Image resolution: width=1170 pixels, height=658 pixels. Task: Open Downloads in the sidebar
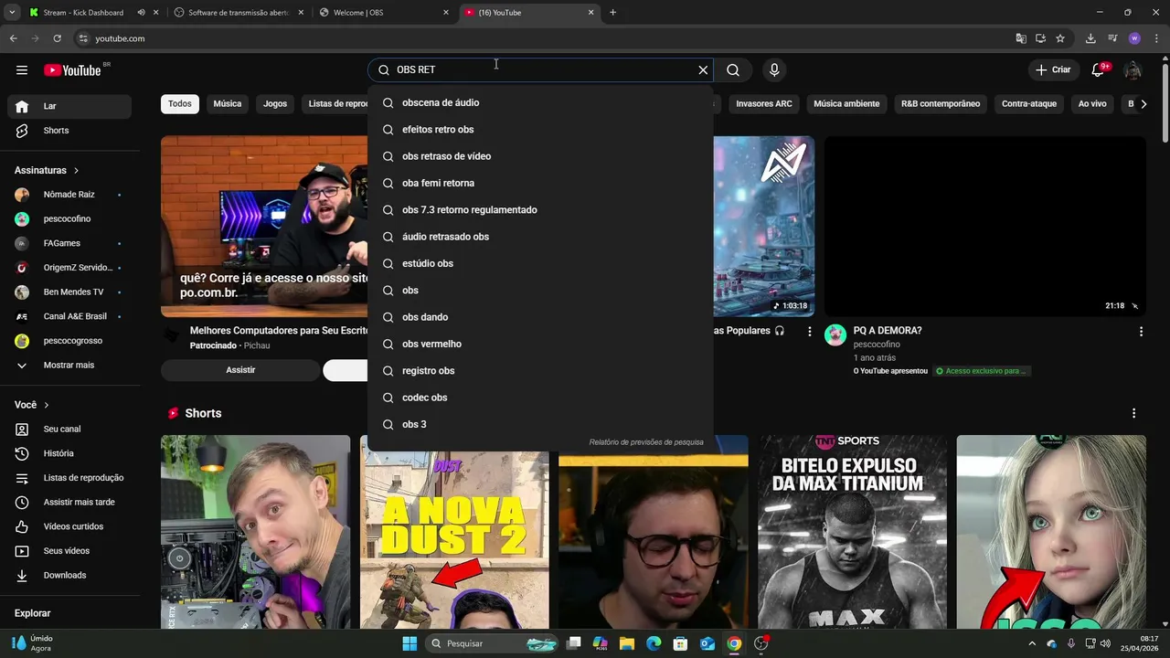(69, 576)
